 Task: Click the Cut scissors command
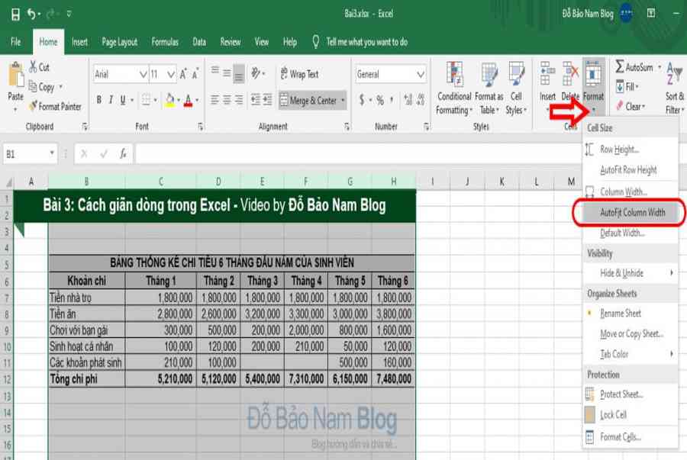[x=40, y=67]
